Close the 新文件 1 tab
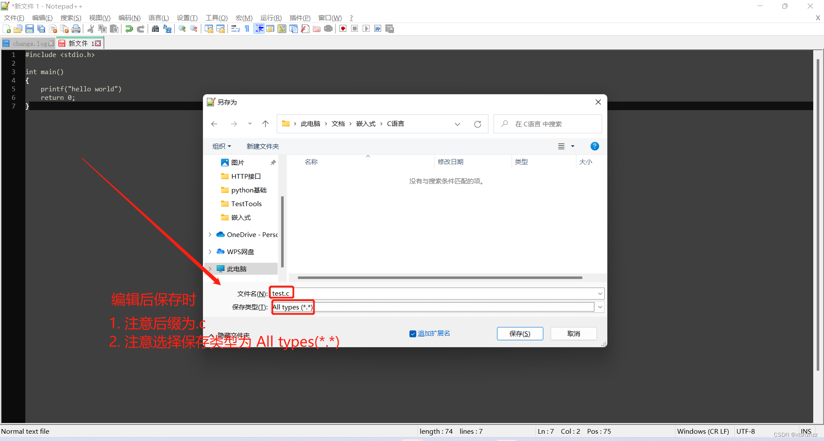The height and width of the screenshot is (441, 824). 98,43
